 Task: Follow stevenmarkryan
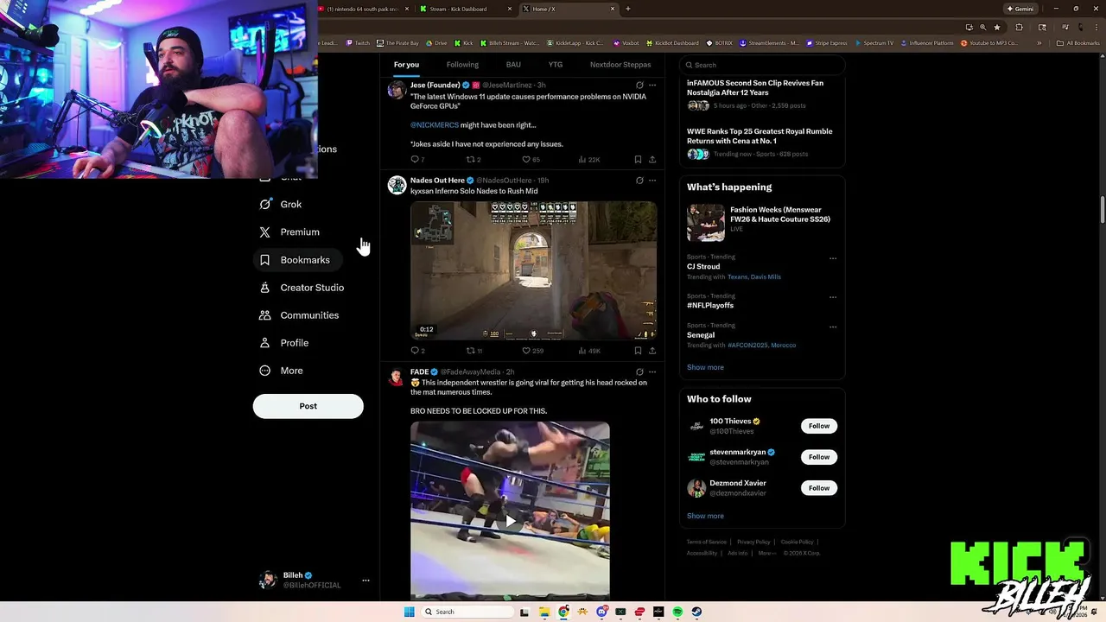pos(819,457)
